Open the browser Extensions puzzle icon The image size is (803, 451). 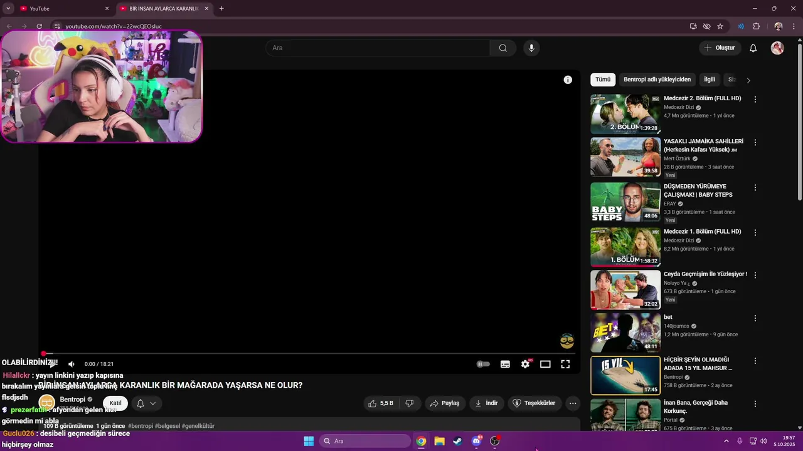click(756, 26)
